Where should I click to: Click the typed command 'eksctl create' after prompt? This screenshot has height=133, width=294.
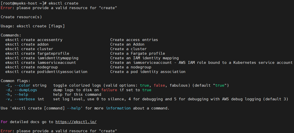pos(63,3)
